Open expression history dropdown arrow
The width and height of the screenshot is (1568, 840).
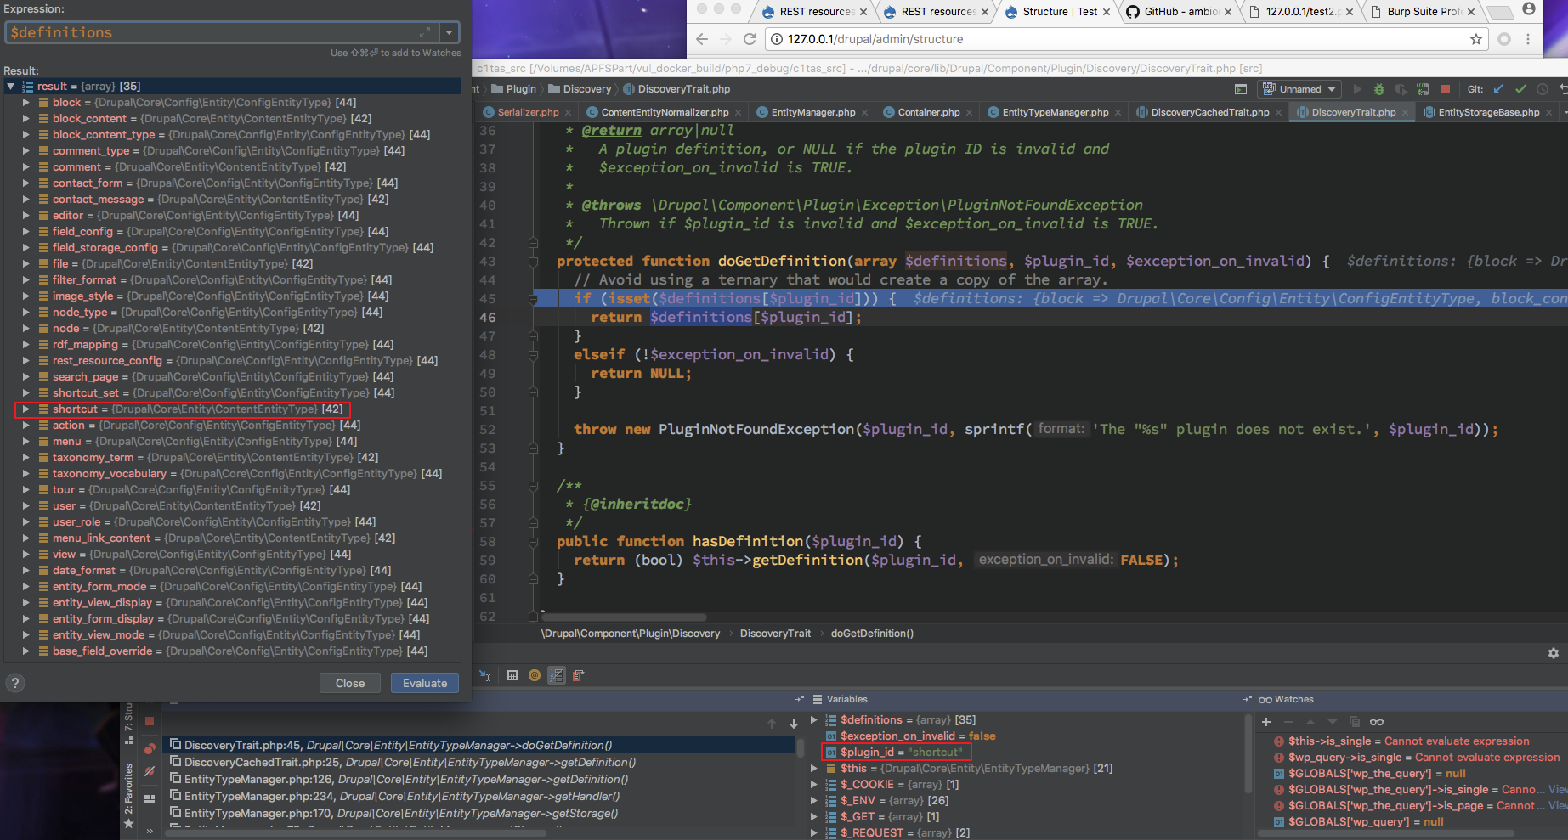click(449, 32)
